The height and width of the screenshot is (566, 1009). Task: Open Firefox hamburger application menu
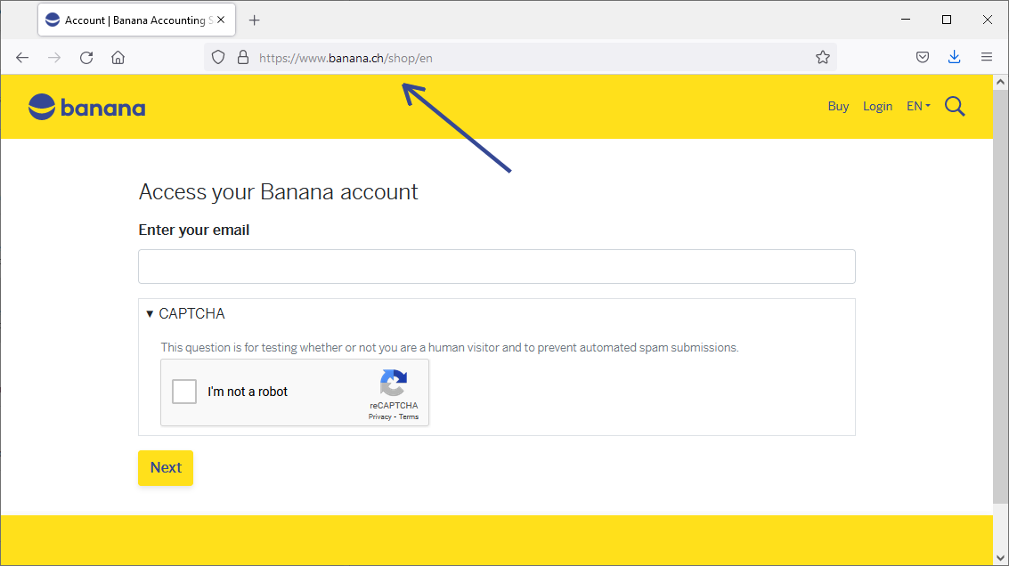[x=986, y=57]
